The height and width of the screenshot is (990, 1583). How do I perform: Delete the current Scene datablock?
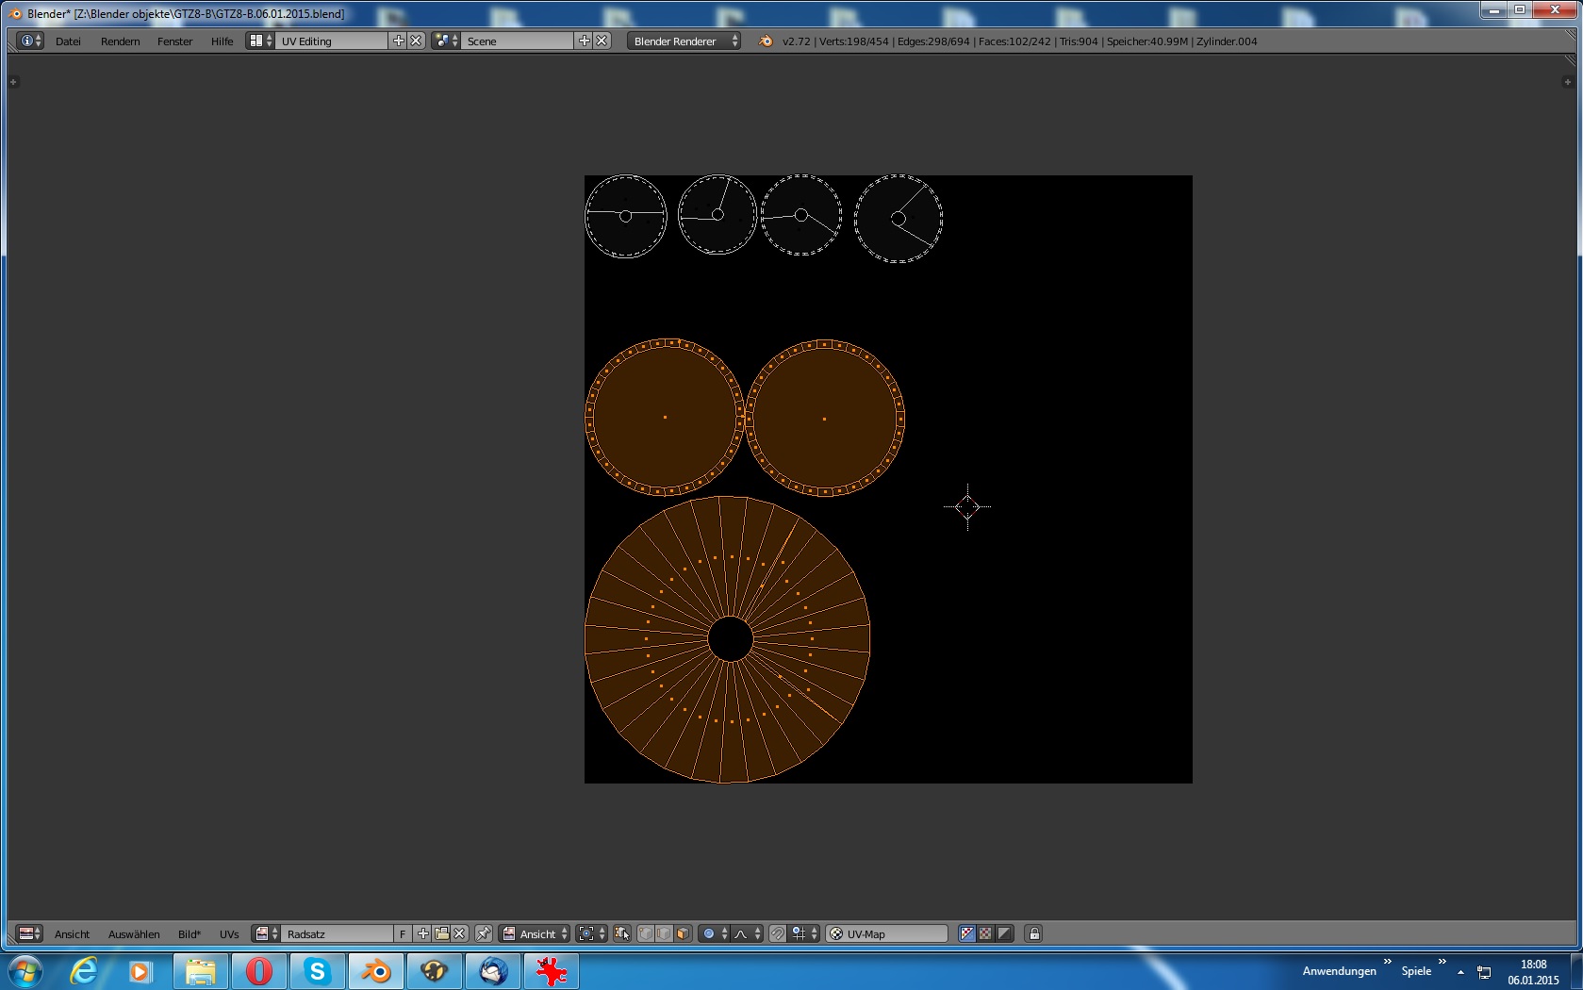click(602, 41)
